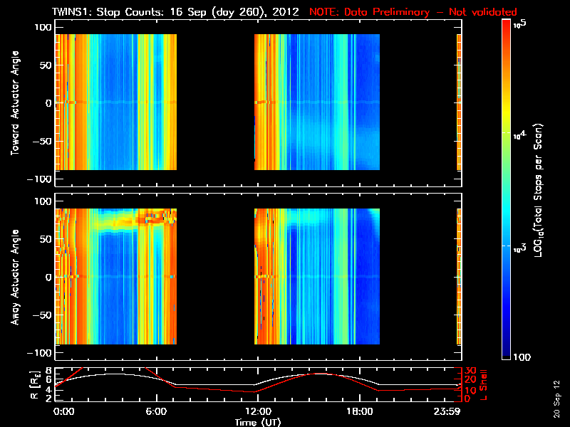
Task: Click the 10^3 tick label on the colorbar
Action: click(519, 248)
